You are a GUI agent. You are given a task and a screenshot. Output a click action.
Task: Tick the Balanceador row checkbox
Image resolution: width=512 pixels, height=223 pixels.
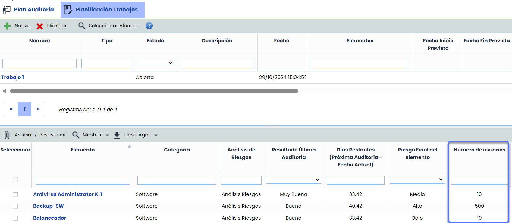[15, 218]
